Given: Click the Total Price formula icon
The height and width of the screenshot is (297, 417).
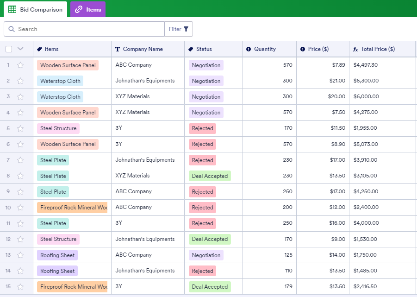Looking at the screenshot, I should point(355,49).
